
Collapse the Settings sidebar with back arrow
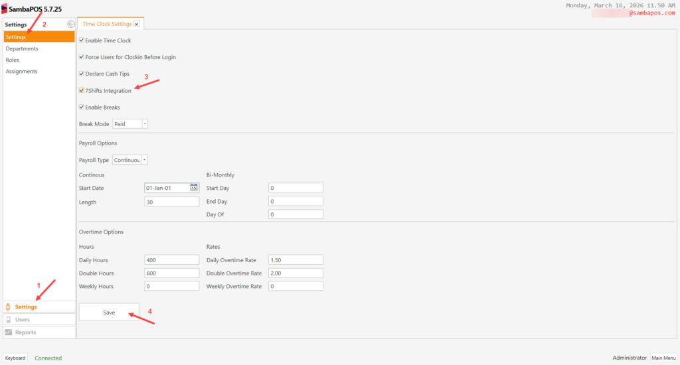(70, 25)
